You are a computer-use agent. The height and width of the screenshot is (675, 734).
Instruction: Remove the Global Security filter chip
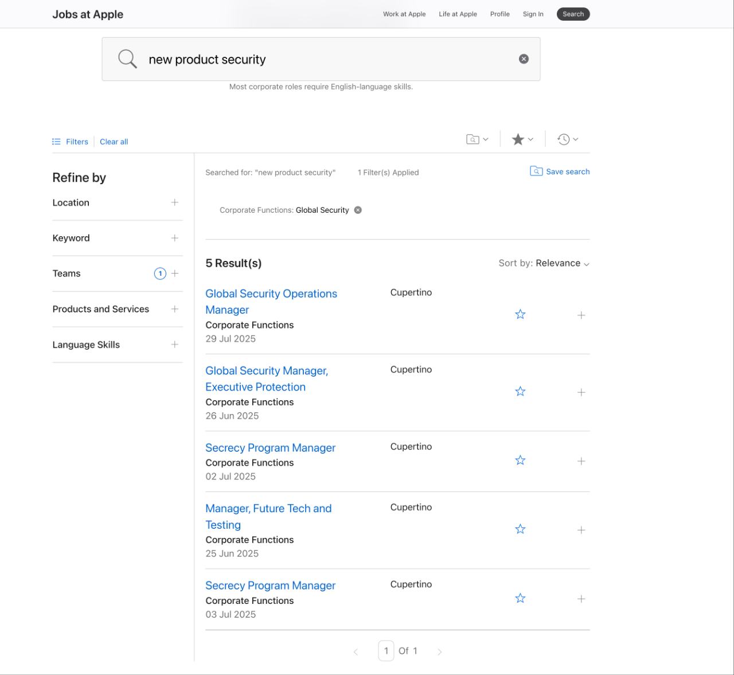pos(358,210)
